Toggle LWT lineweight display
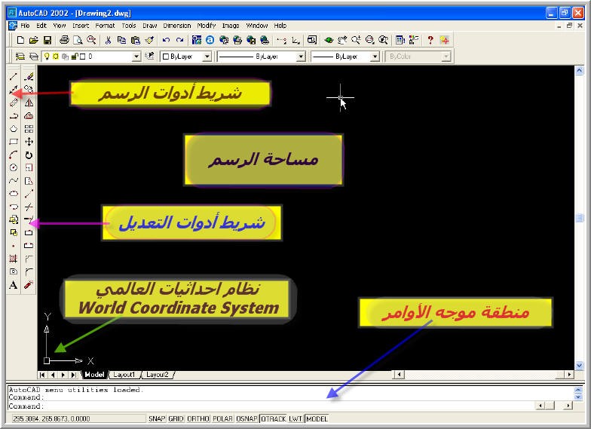Viewport: 591px width, 429px height. [x=295, y=419]
